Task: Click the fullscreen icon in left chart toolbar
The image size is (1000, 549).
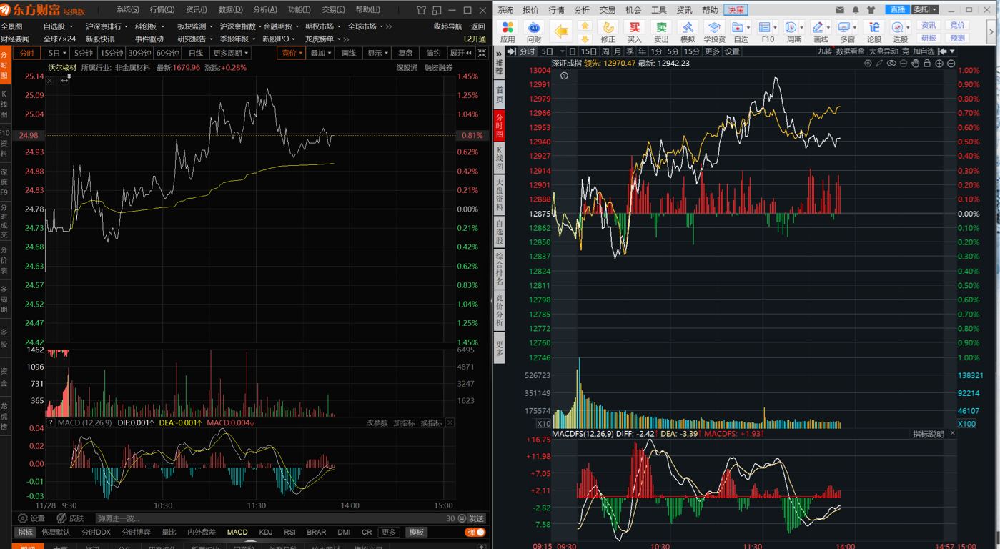Action: (x=482, y=53)
